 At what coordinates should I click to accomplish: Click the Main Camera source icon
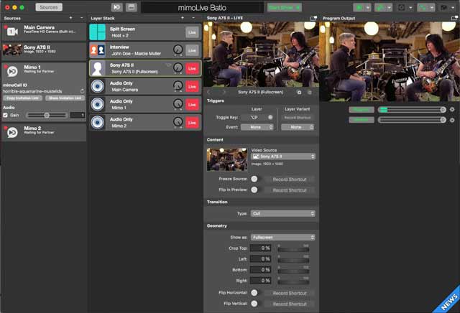[12, 32]
